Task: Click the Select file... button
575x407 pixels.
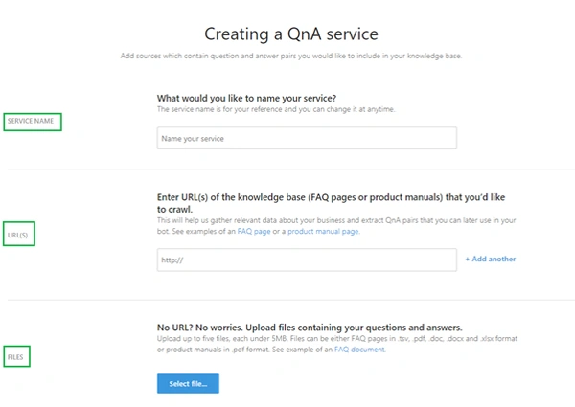Action: (x=188, y=384)
